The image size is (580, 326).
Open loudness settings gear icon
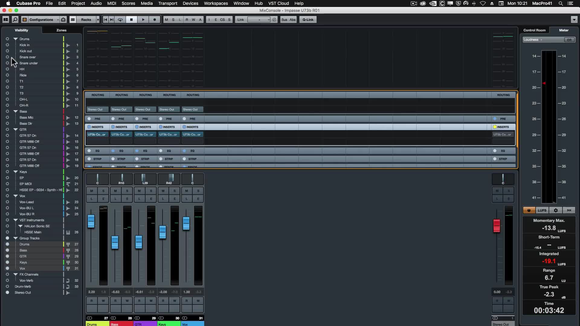tap(556, 210)
